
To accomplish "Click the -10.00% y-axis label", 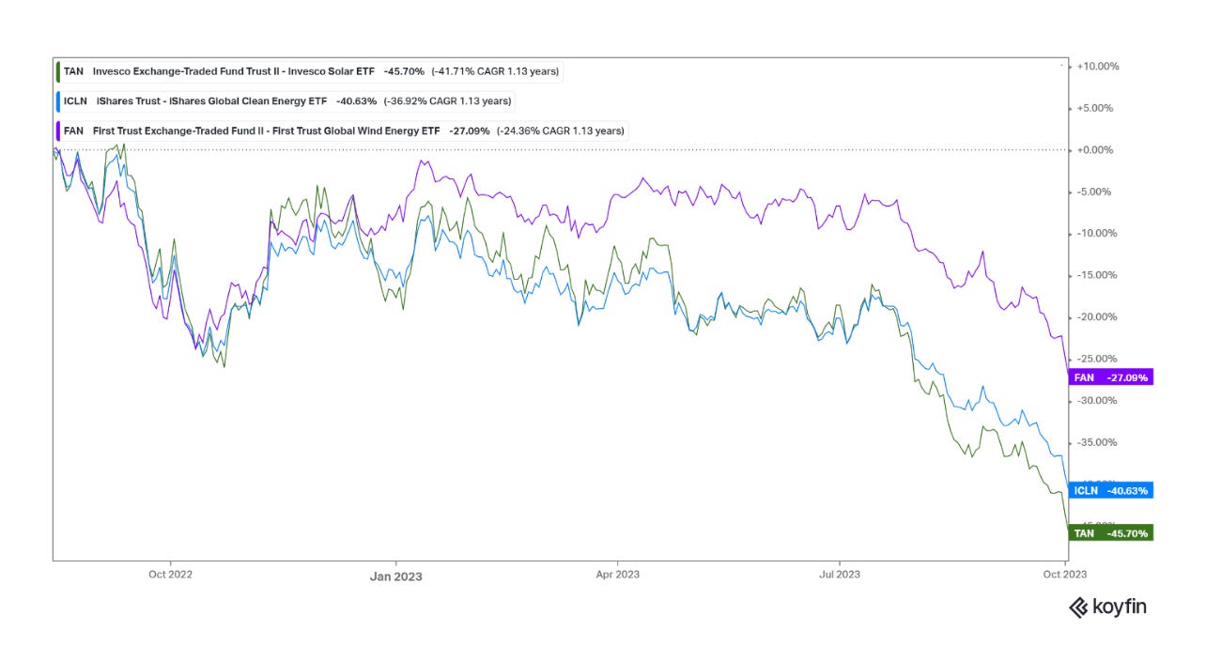I will click(x=1097, y=234).
